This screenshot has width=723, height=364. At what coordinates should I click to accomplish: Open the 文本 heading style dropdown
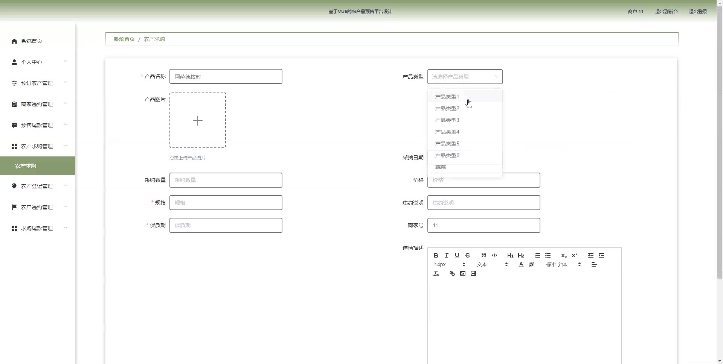(x=492, y=264)
